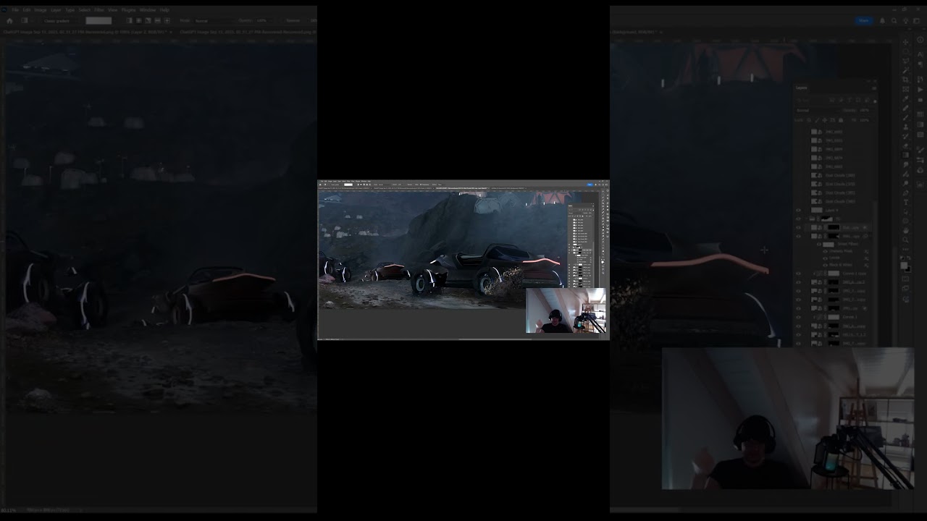Viewport: 927px width, 521px height.
Task: Select the Eyedropper tool
Action: pyautogui.click(x=906, y=98)
